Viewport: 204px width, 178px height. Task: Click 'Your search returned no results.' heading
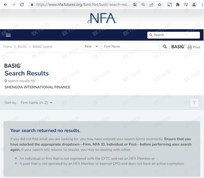tap(45, 131)
